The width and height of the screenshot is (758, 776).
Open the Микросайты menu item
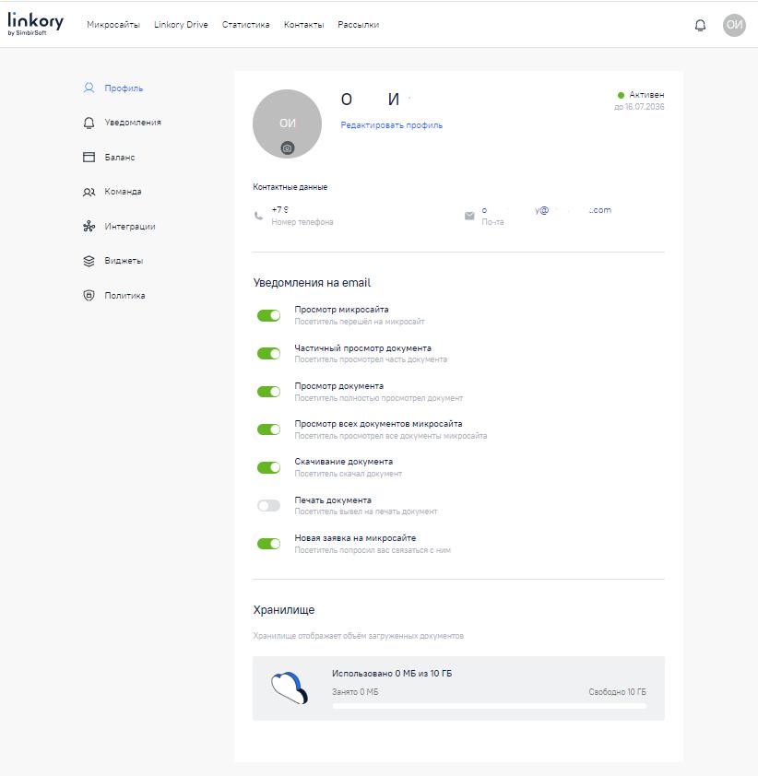(x=113, y=25)
